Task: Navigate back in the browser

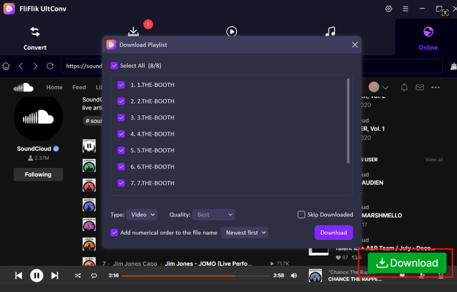Action: (21, 66)
